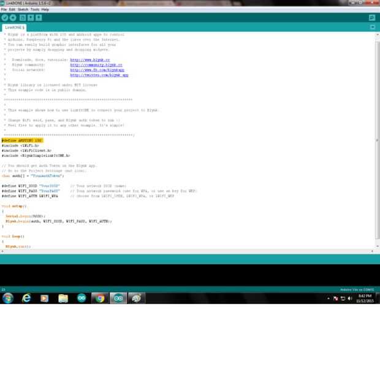
Task: Open the Edit menu
Action: tap(12, 9)
